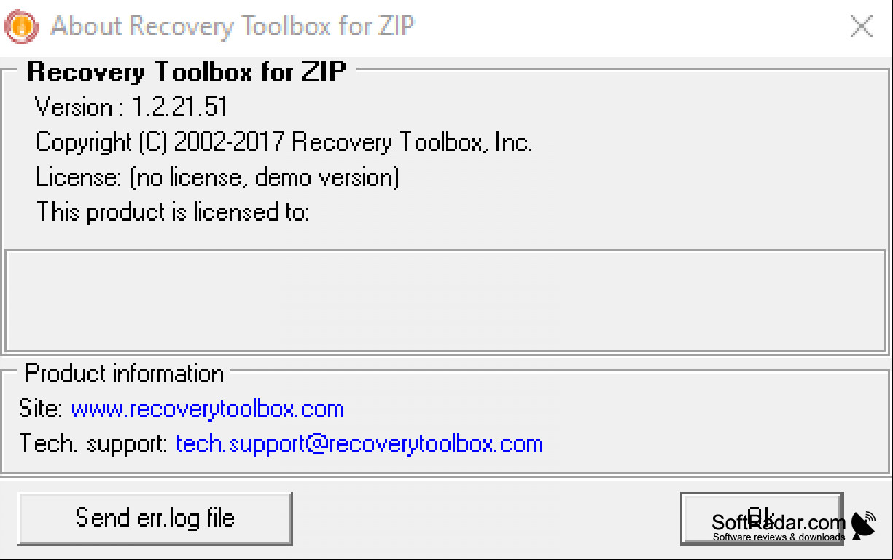The width and height of the screenshot is (893, 560).
Task: Click the Tech. support: label
Action: pyautogui.click(x=94, y=443)
